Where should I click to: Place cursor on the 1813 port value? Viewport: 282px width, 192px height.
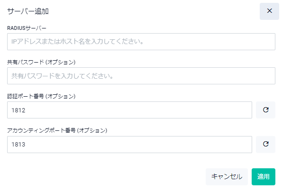(x=18, y=145)
